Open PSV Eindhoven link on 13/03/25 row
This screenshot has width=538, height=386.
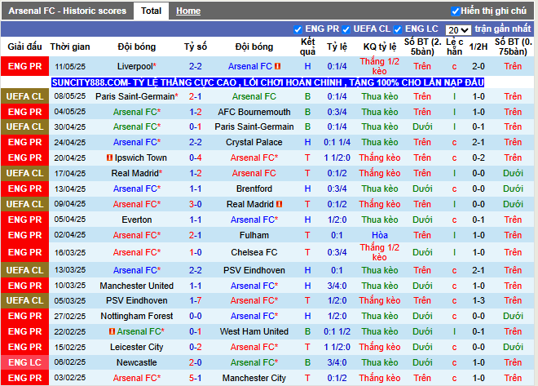click(254, 270)
